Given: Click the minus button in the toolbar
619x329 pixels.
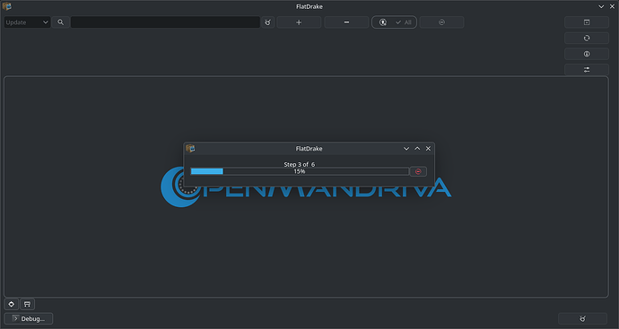Looking at the screenshot, I should click(x=346, y=22).
